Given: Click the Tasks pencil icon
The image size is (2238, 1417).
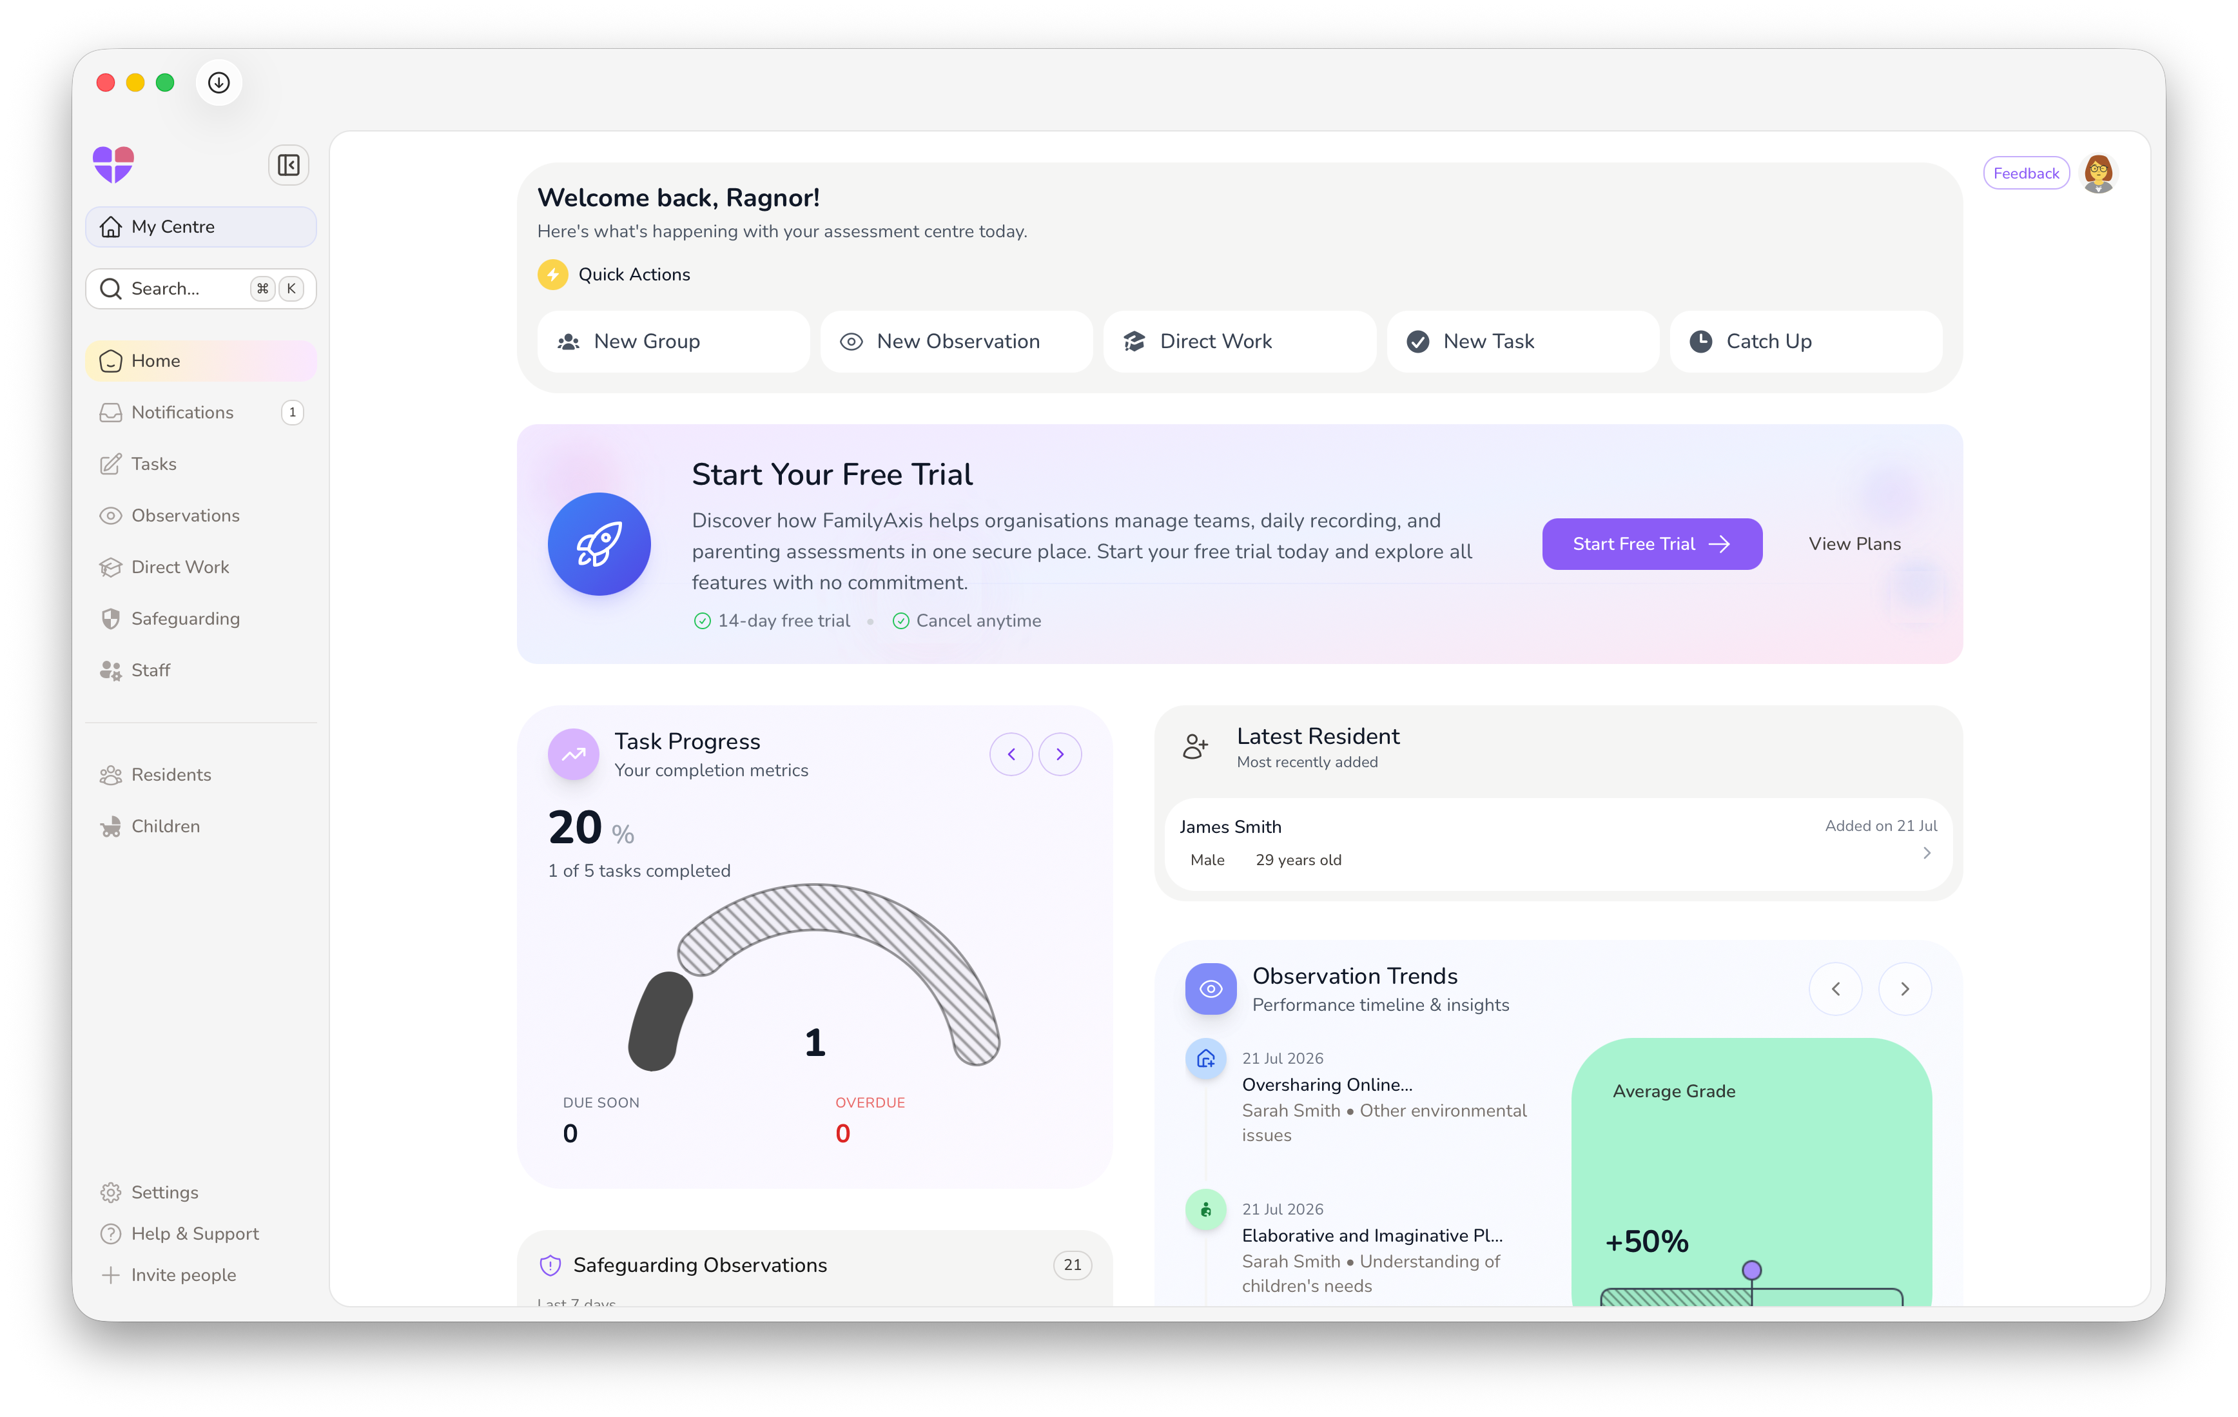Looking at the screenshot, I should (111, 464).
